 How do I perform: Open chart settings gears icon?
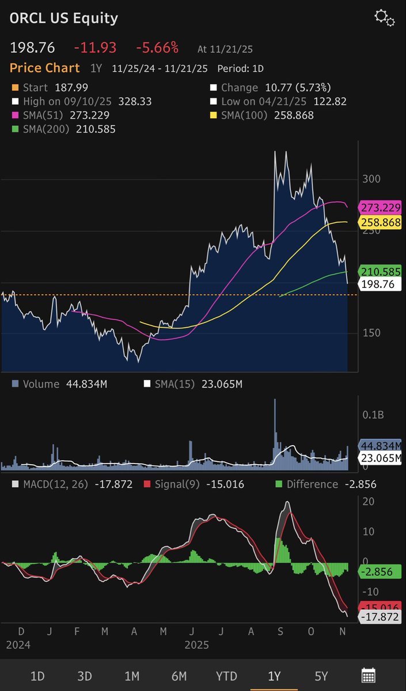384,18
